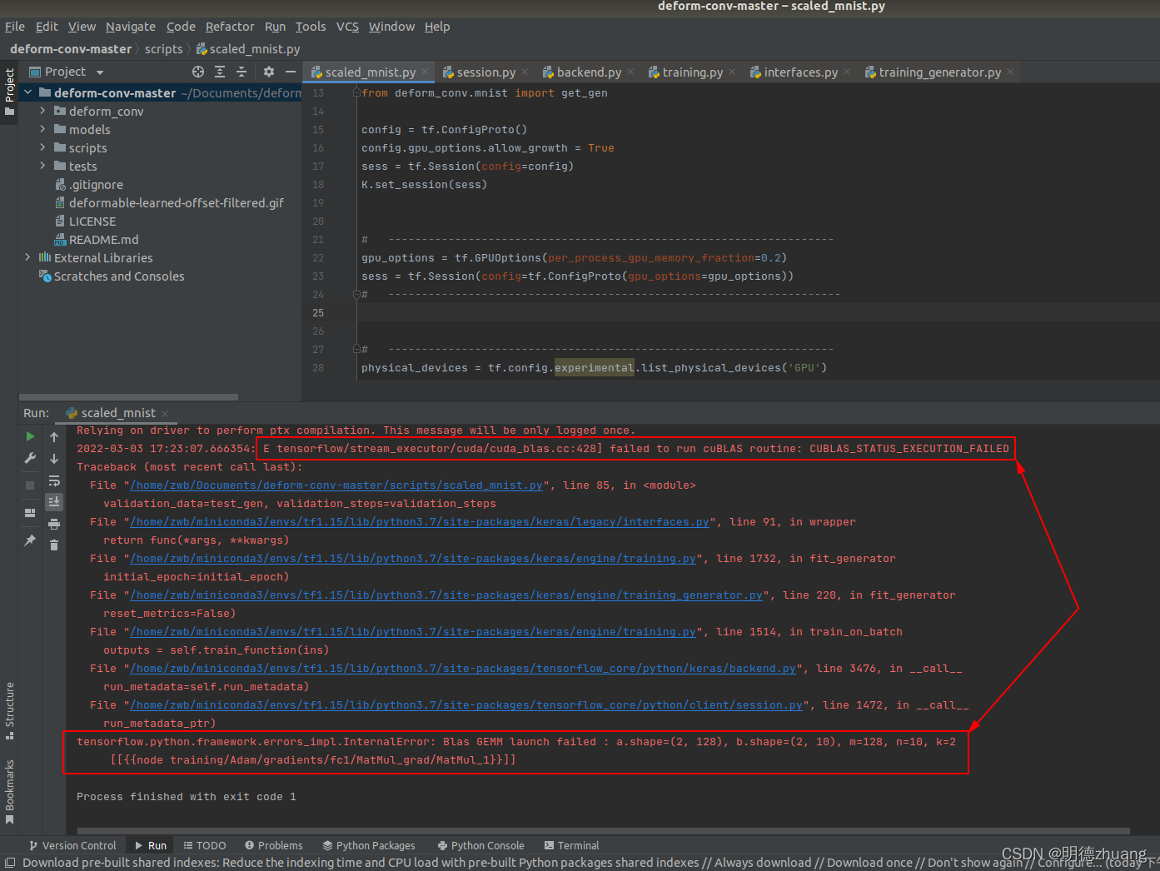This screenshot has width=1160, height=871.
Task: Open Project panel gear options
Action: [x=269, y=72]
